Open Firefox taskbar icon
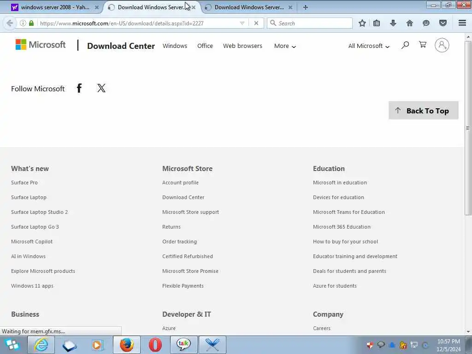Screen dimensions: 472x354 click(x=127, y=345)
